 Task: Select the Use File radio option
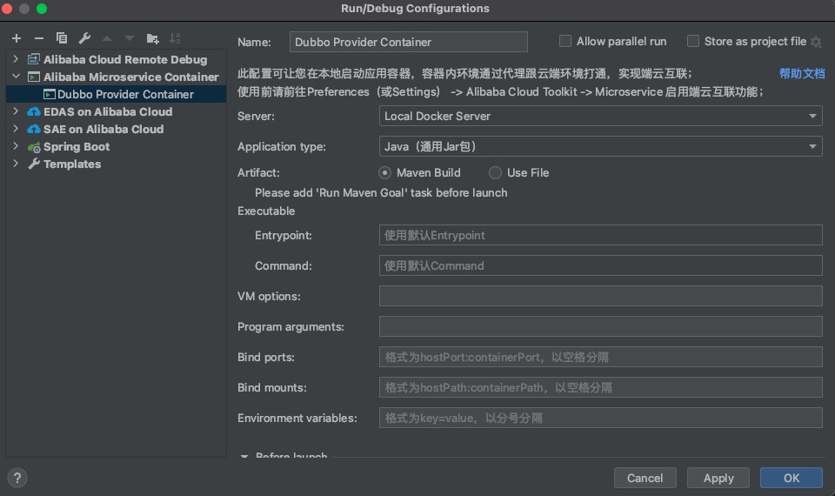[496, 172]
